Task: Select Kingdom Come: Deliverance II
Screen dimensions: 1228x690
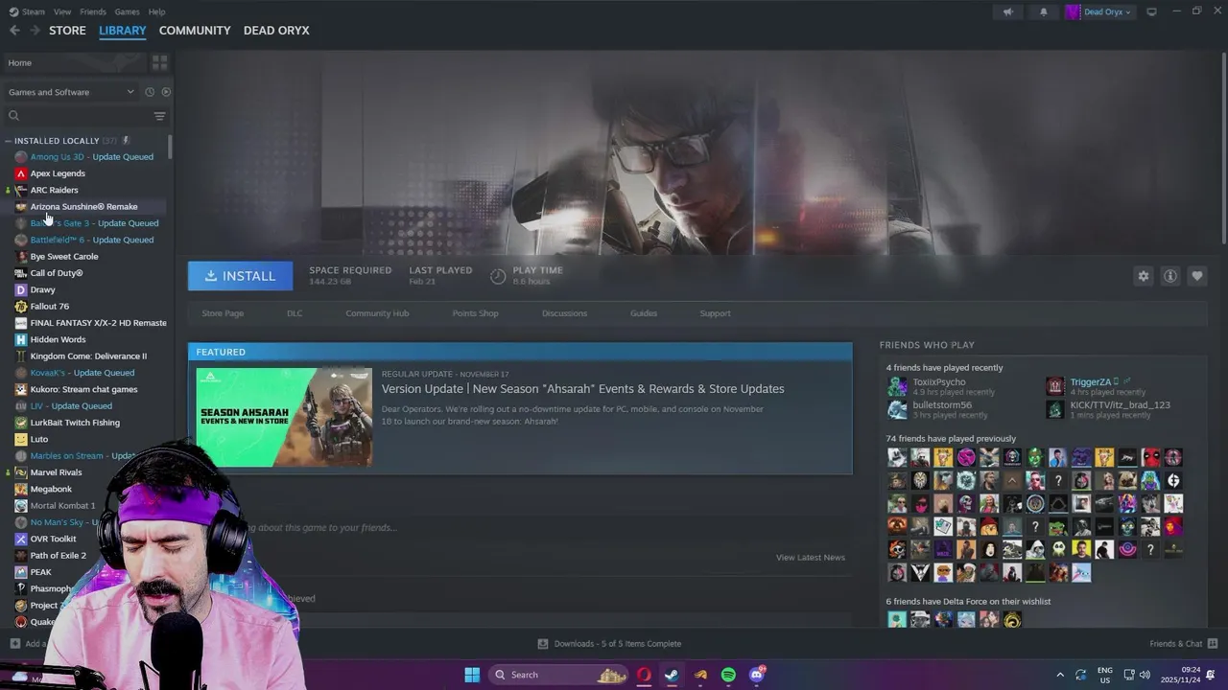Action: (x=86, y=356)
